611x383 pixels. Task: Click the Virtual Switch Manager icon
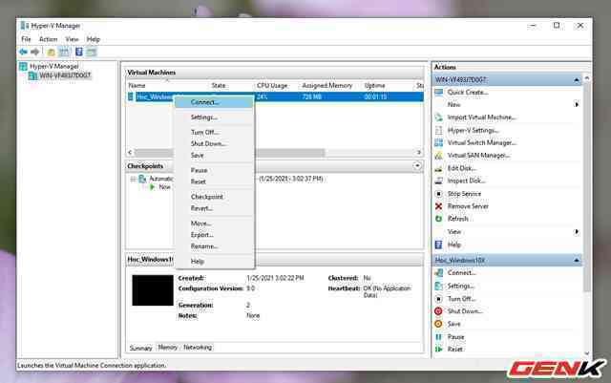coord(439,142)
